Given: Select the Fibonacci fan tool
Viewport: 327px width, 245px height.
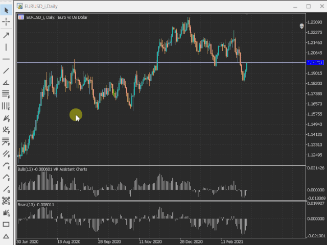Looking at the screenshot, I should 6,118.
